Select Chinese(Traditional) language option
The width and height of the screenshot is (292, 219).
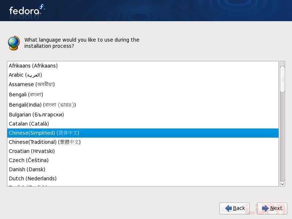pyautogui.click(x=143, y=142)
